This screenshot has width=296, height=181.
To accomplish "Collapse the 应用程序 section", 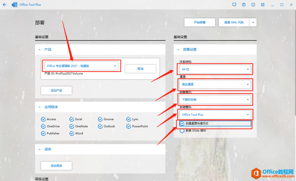I will pos(40,107).
